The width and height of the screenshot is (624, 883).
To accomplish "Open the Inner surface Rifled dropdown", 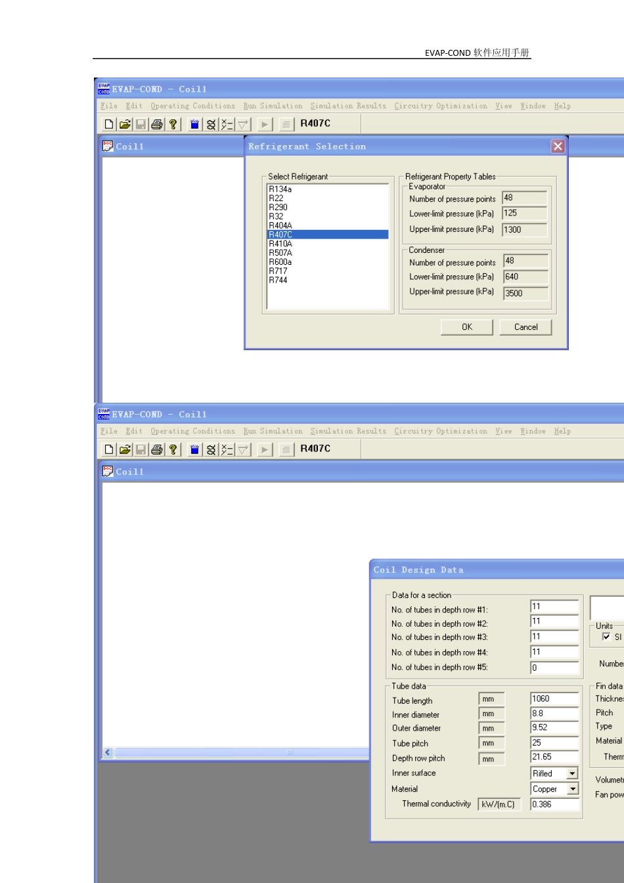I will tap(572, 774).
